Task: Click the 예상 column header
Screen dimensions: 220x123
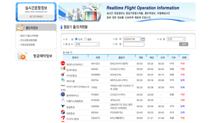Action: 152,58
